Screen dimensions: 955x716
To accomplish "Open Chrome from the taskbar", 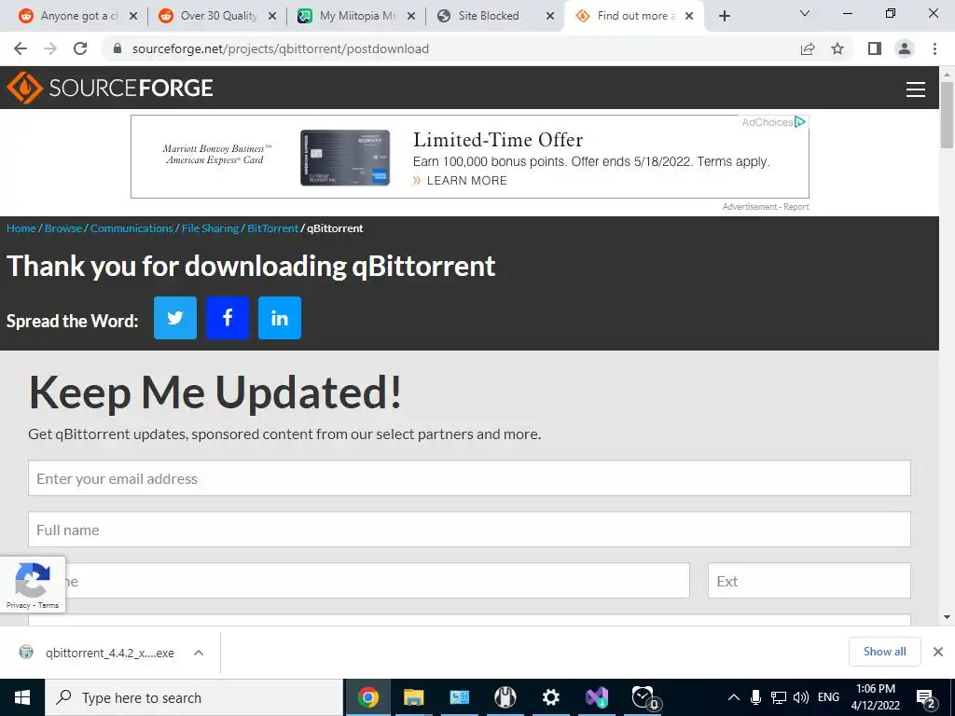I will [x=367, y=697].
